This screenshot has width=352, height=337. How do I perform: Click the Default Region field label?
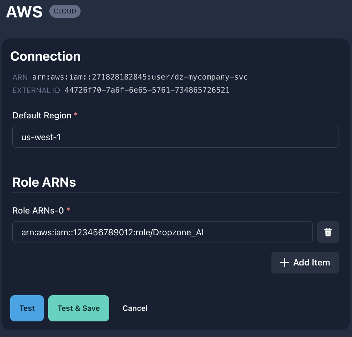[42, 115]
